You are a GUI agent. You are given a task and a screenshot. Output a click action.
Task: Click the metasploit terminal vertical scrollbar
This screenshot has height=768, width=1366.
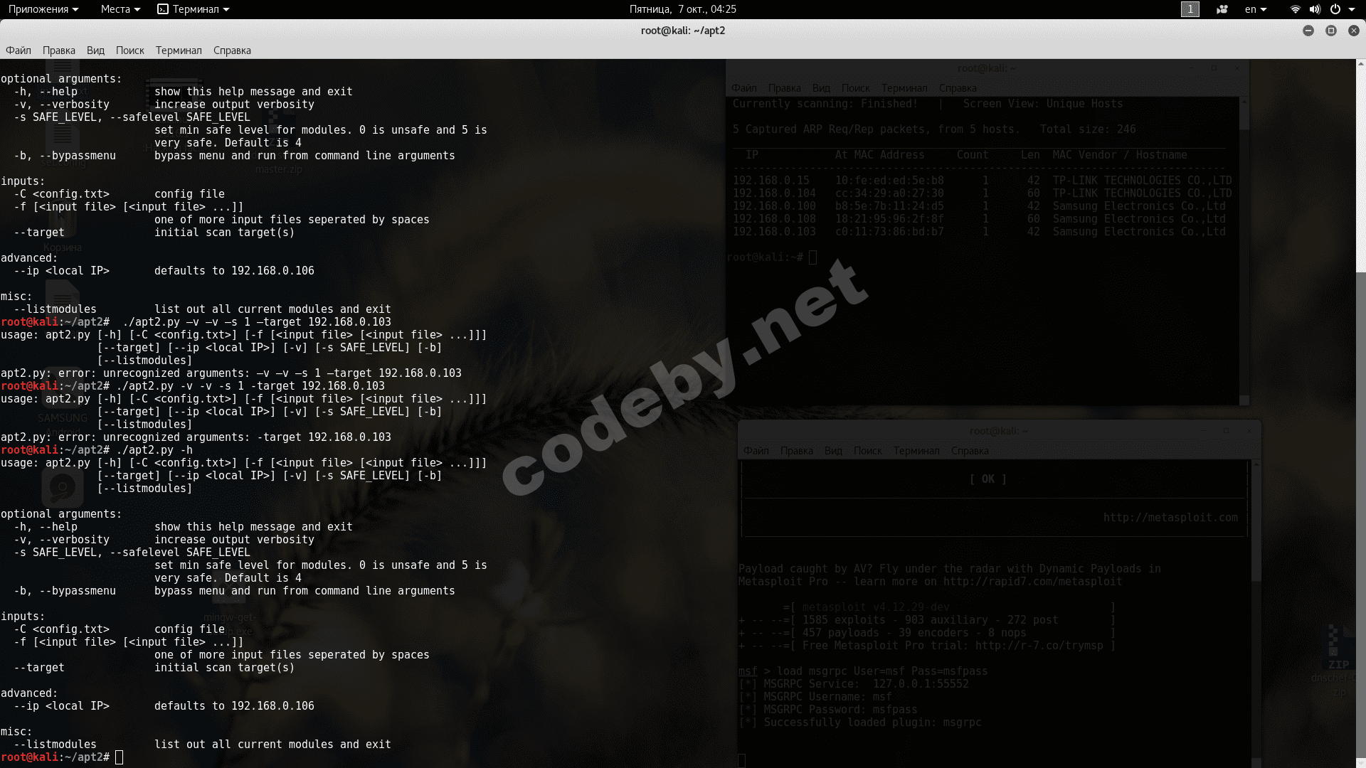pyautogui.click(x=1256, y=614)
